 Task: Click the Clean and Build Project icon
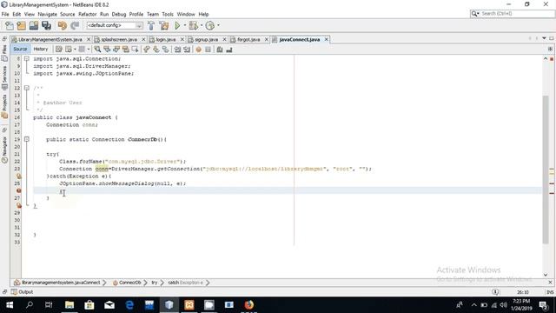click(164, 25)
